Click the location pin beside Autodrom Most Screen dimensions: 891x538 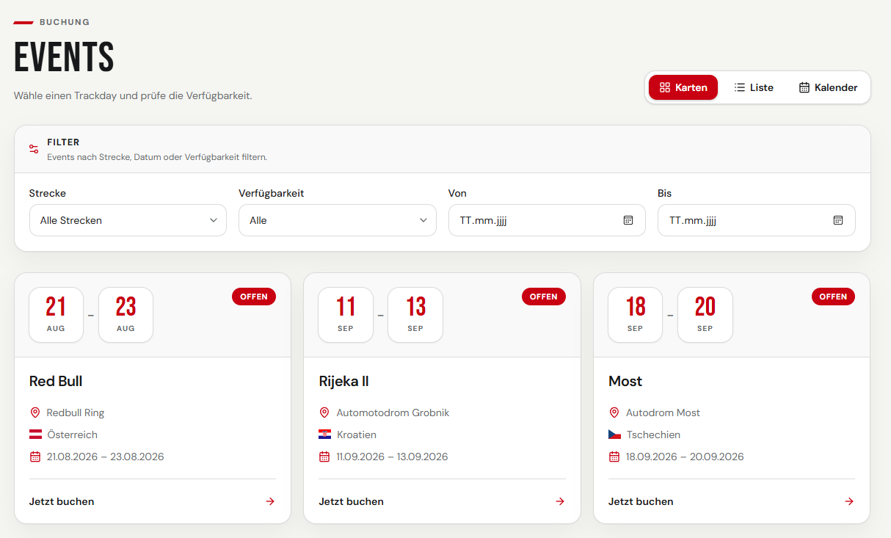pos(614,412)
